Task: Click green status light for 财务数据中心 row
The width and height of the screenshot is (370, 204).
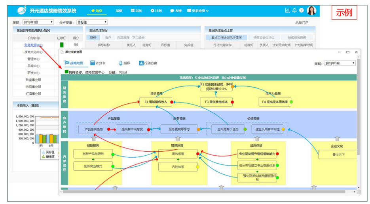Action: point(62,45)
